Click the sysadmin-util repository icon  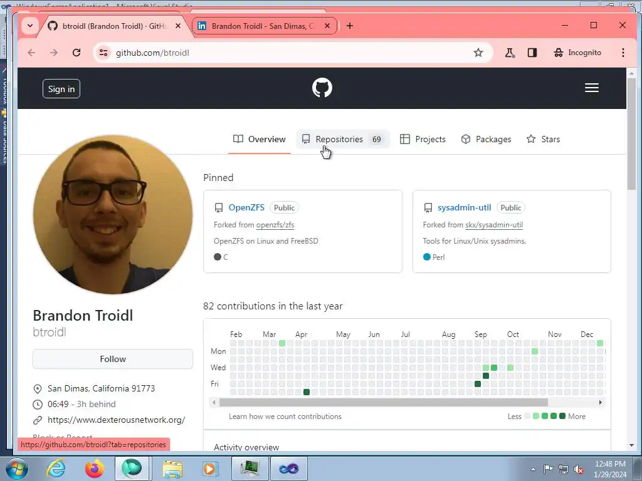point(428,208)
